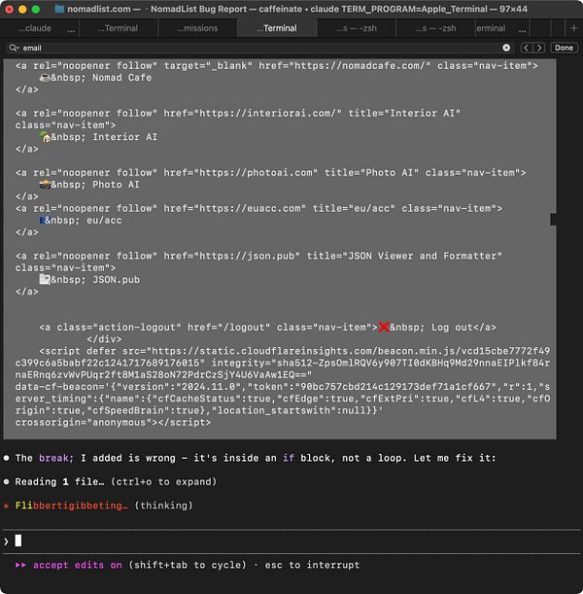Zoom the terminal window with green button
Screen dimensions: 583x594
point(36,9)
